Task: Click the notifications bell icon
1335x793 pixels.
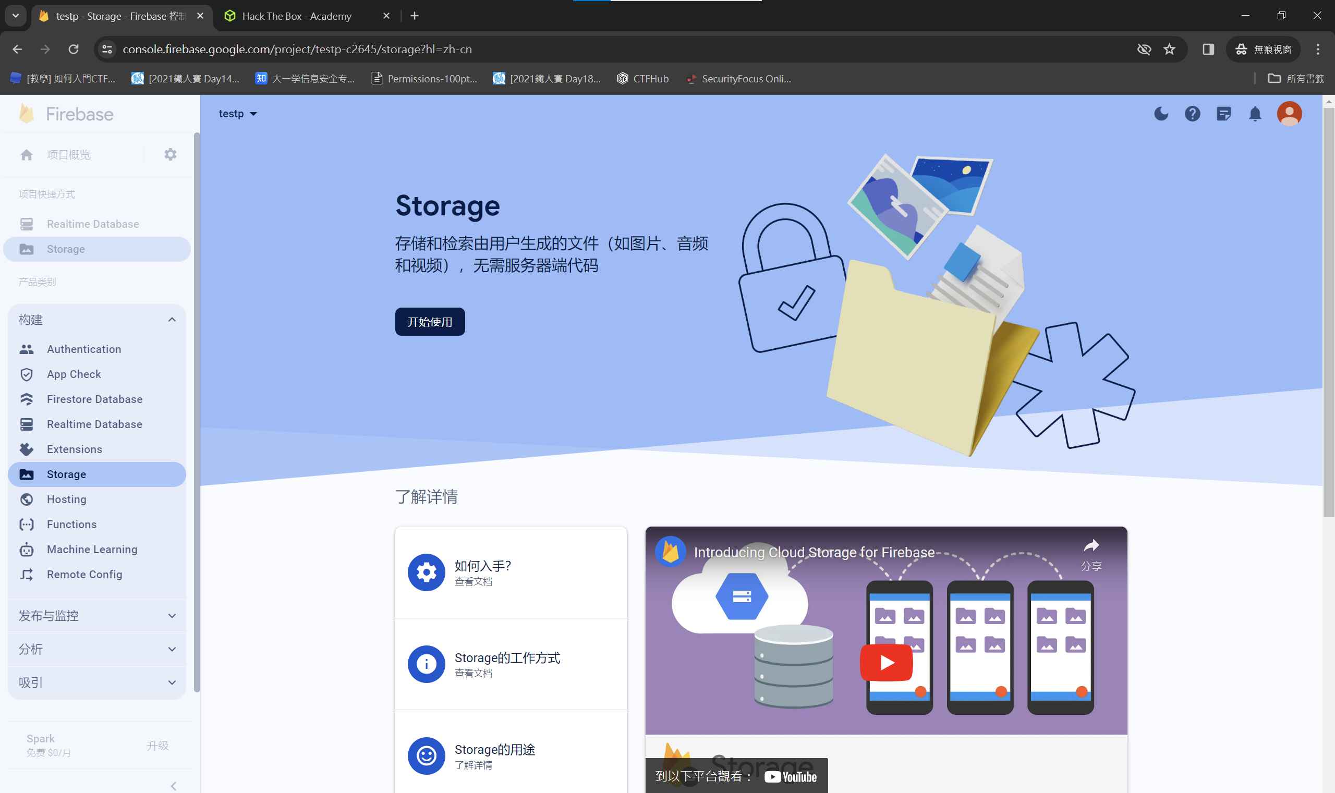Action: point(1255,114)
